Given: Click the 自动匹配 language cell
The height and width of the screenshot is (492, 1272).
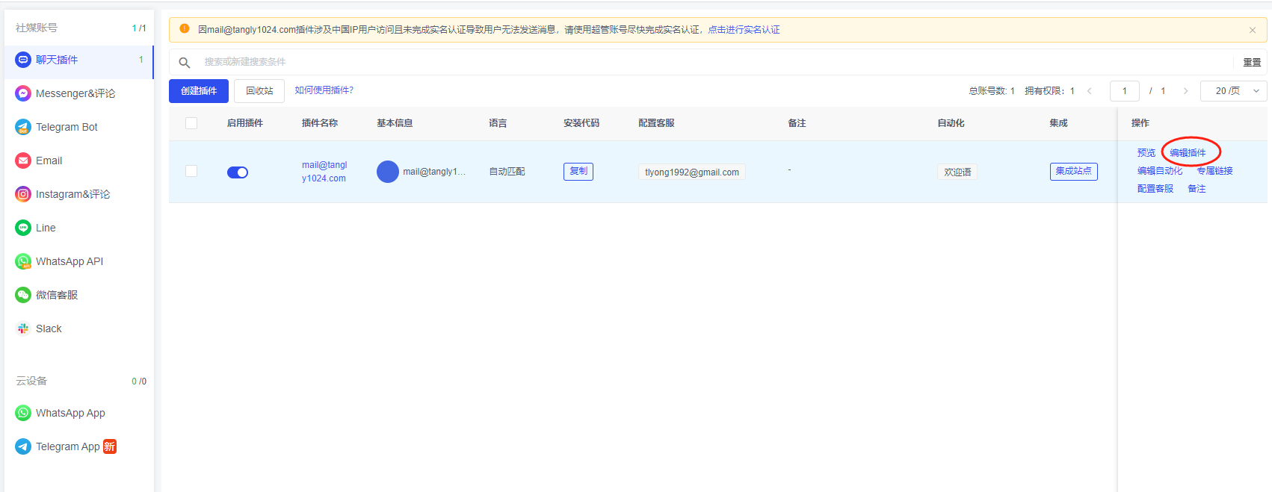Looking at the screenshot, I should [507, 172].
